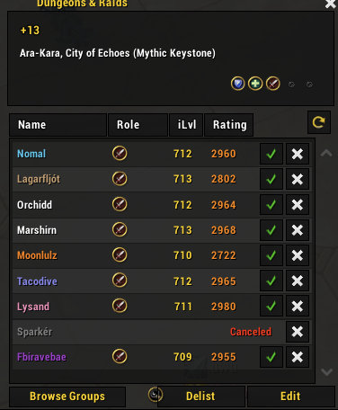338x410 pixels.
Task: Click the scroll down arrow of applicant list
Action: [326, 372]
